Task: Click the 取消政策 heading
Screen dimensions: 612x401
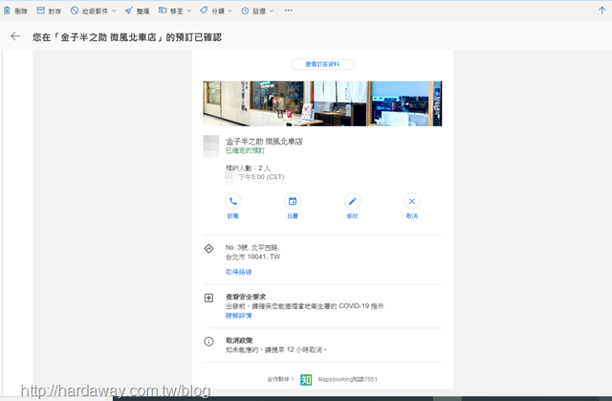Action: point(239,341)
